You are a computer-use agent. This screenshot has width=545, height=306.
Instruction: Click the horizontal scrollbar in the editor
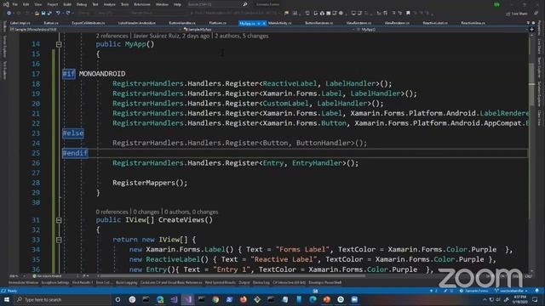(232, 276)
